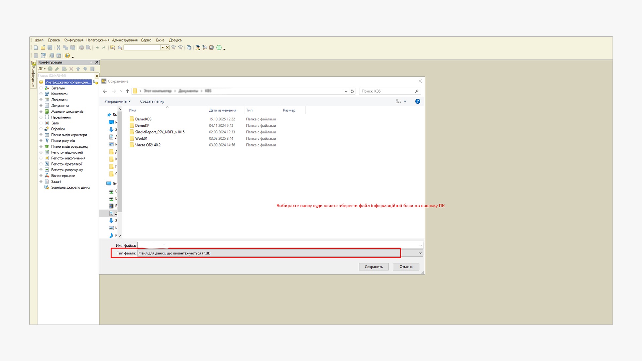Open the Упорядочить dropdown menu
Viewport: 642px width, 361px height.
[x=117, y=101]
